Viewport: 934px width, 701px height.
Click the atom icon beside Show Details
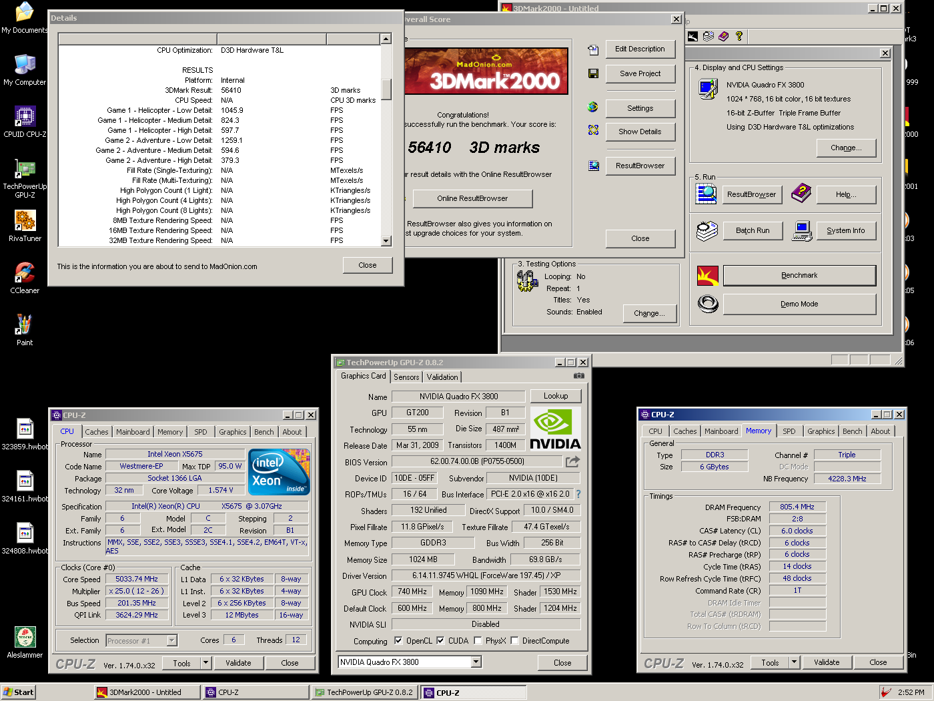(x=593, y=130)
